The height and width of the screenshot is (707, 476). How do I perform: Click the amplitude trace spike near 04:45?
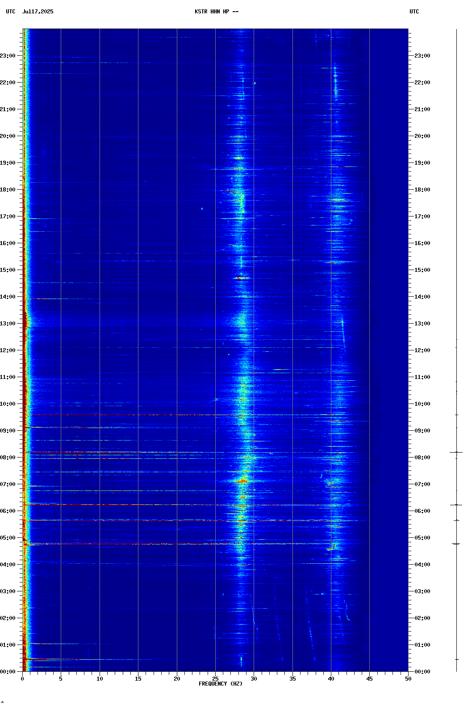[x=456, y=544]
